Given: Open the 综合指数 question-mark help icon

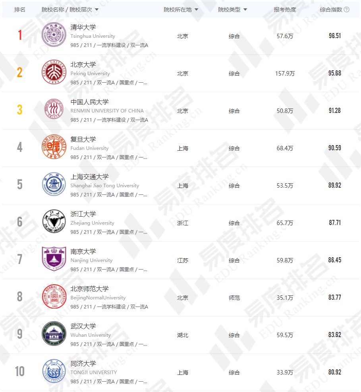Looking at the screenshot, I should click(x=347, y=9).
